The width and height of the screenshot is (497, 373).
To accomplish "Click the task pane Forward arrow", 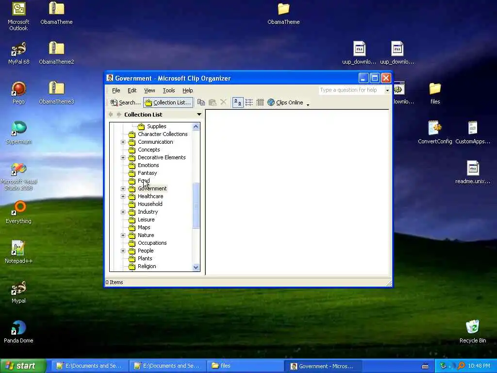I will 119,115.
